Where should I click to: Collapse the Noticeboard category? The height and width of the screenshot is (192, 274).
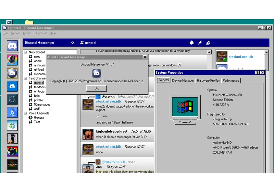[x=25, y=52]
